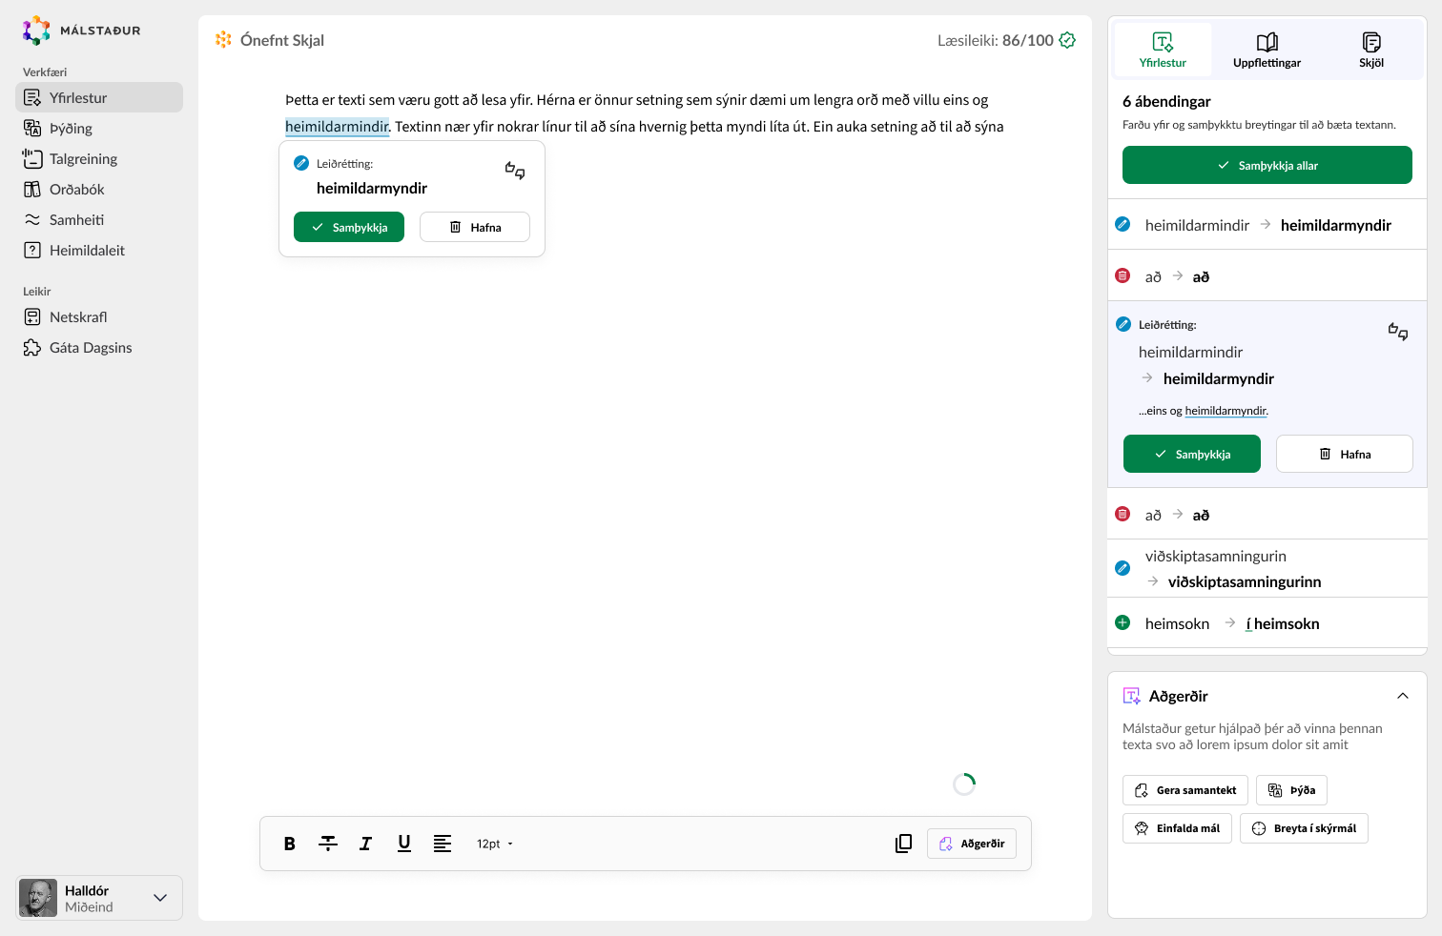
Task: Toggle bold formatting in editor toolbar
Action: [x=290, y=844]
